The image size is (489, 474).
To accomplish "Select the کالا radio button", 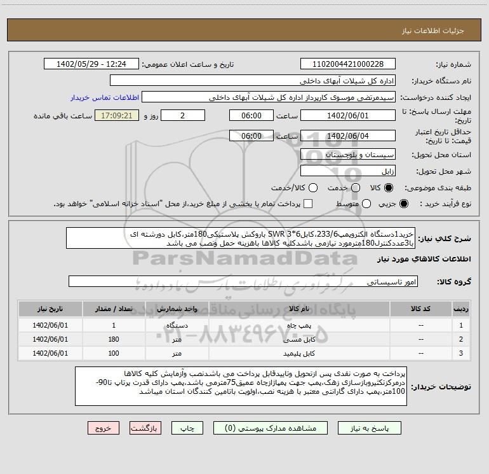I will 389,188.
